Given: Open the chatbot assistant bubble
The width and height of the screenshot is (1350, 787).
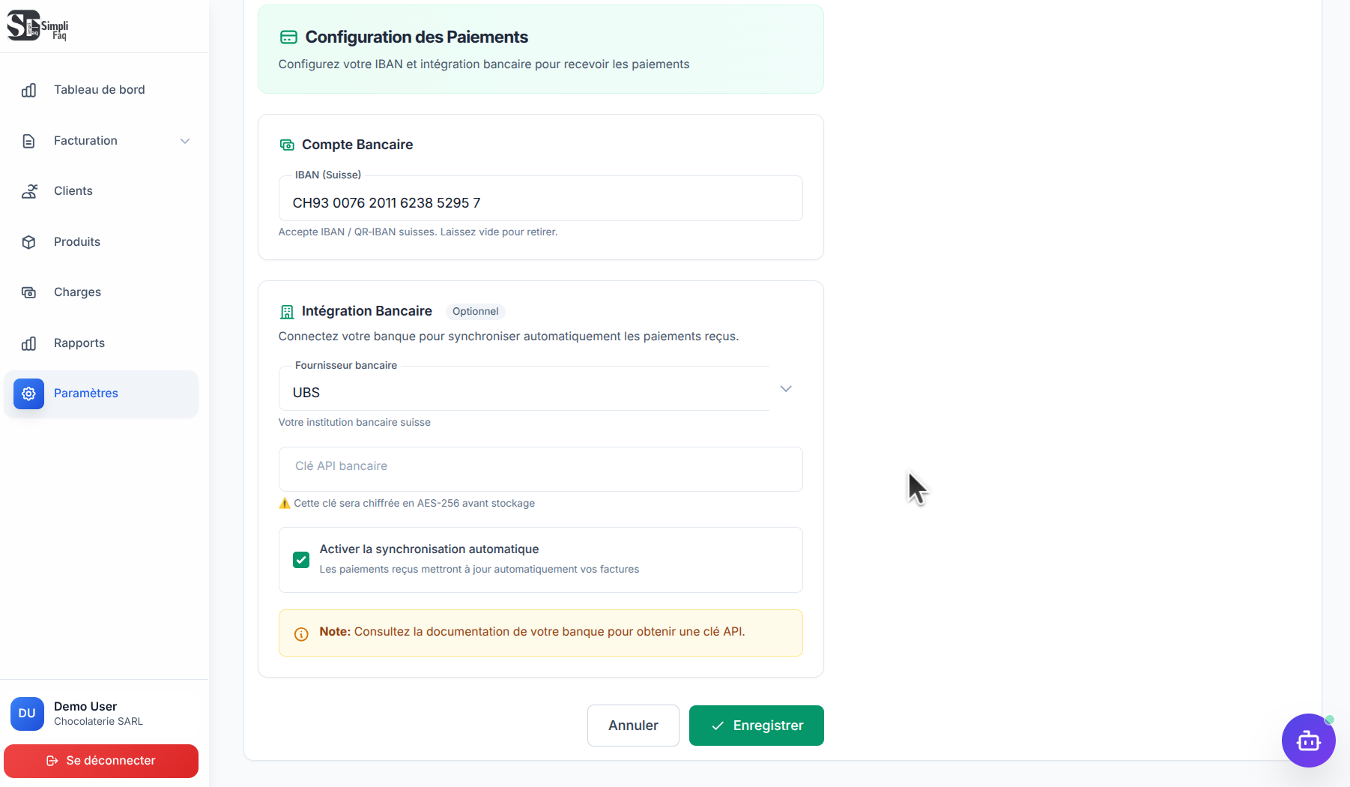Looking at the screenshot, I should pyautogui.click(x=1308, y=741).
